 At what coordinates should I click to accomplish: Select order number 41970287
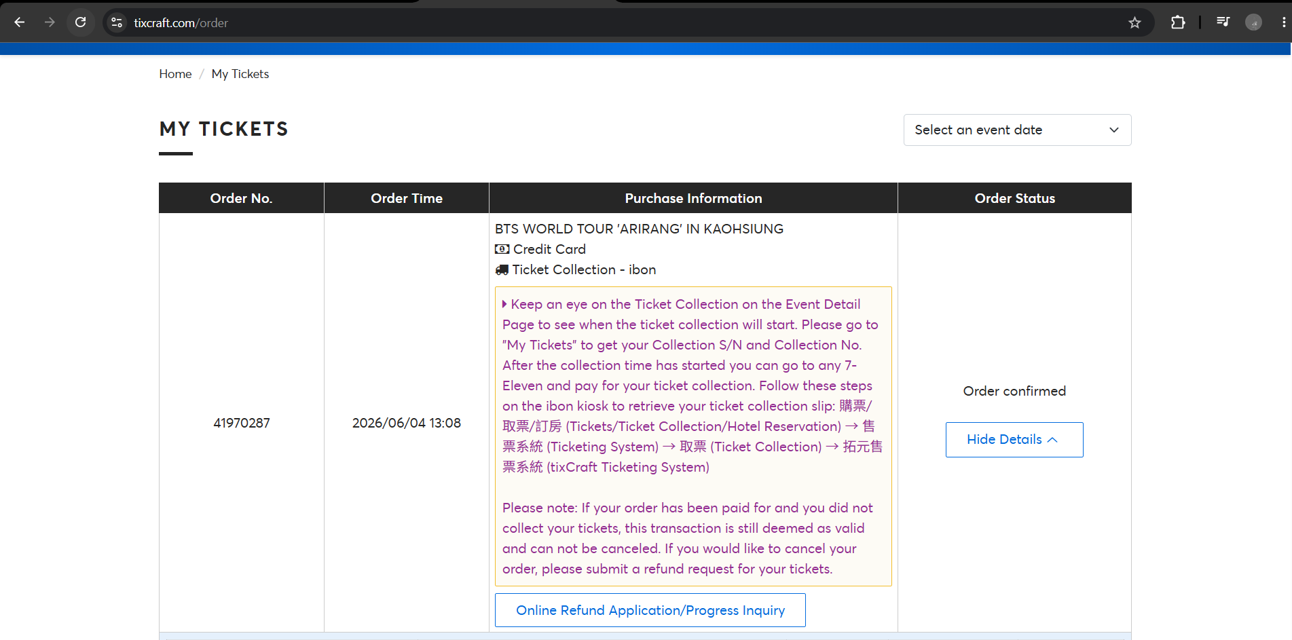[x=242, y=423]
